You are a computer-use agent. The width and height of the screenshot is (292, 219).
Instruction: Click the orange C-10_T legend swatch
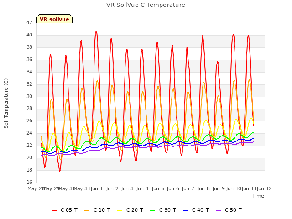pos(87,211)
